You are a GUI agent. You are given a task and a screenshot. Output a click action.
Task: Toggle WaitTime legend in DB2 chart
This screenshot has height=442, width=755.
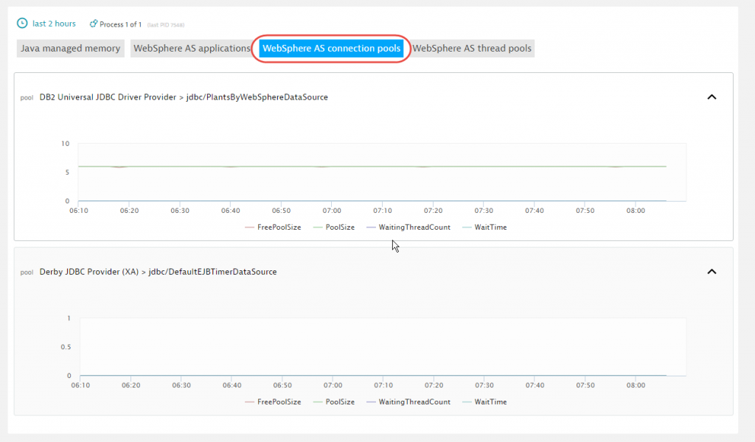pyautogui.click(x=484, y=227)
